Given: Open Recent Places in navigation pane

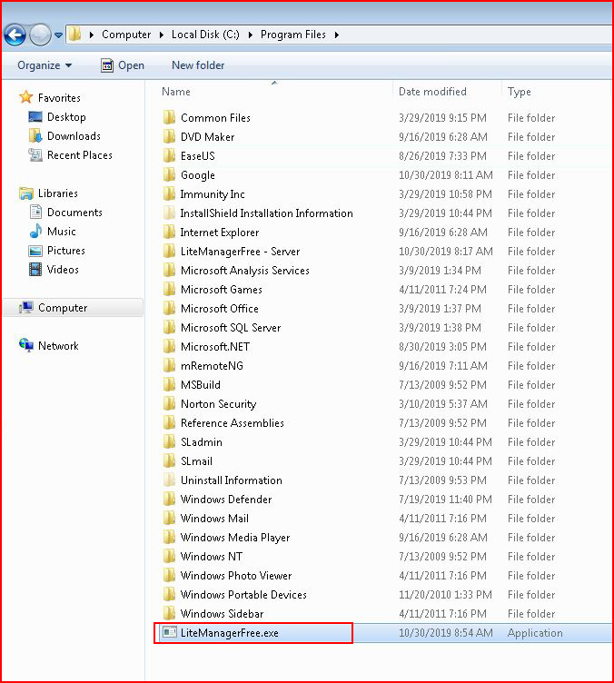Looking at the screenshot, I should click(80, 155).
